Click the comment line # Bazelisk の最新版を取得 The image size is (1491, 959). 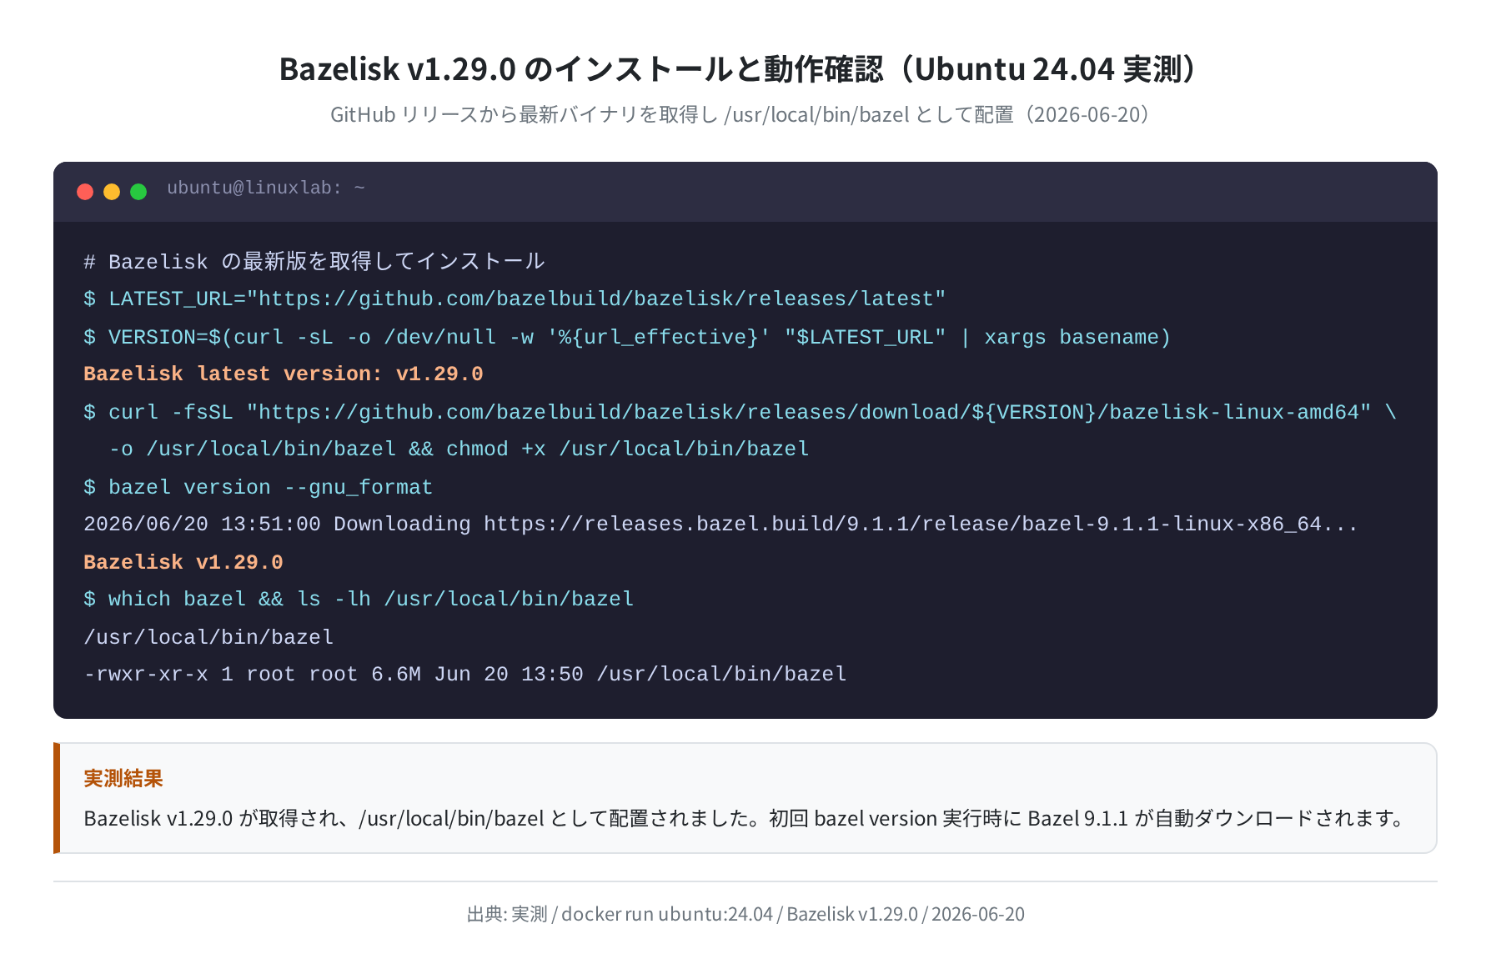point(314,262)
